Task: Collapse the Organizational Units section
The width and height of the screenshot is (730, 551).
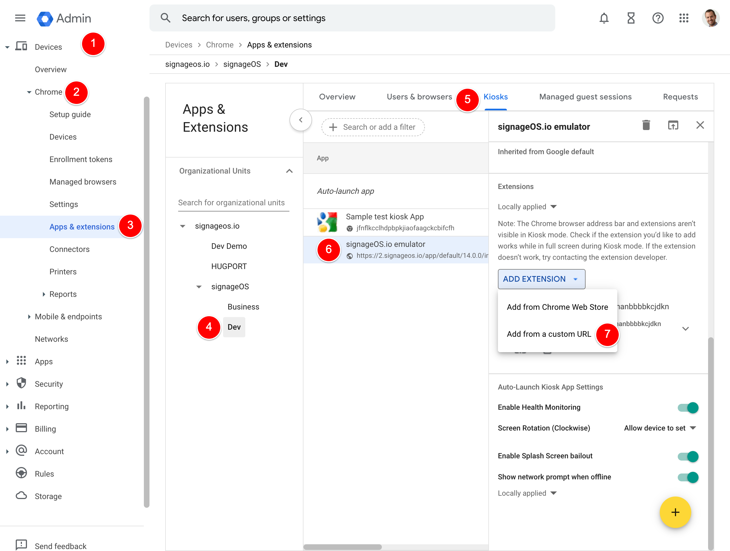Action: tap(289, 171)
